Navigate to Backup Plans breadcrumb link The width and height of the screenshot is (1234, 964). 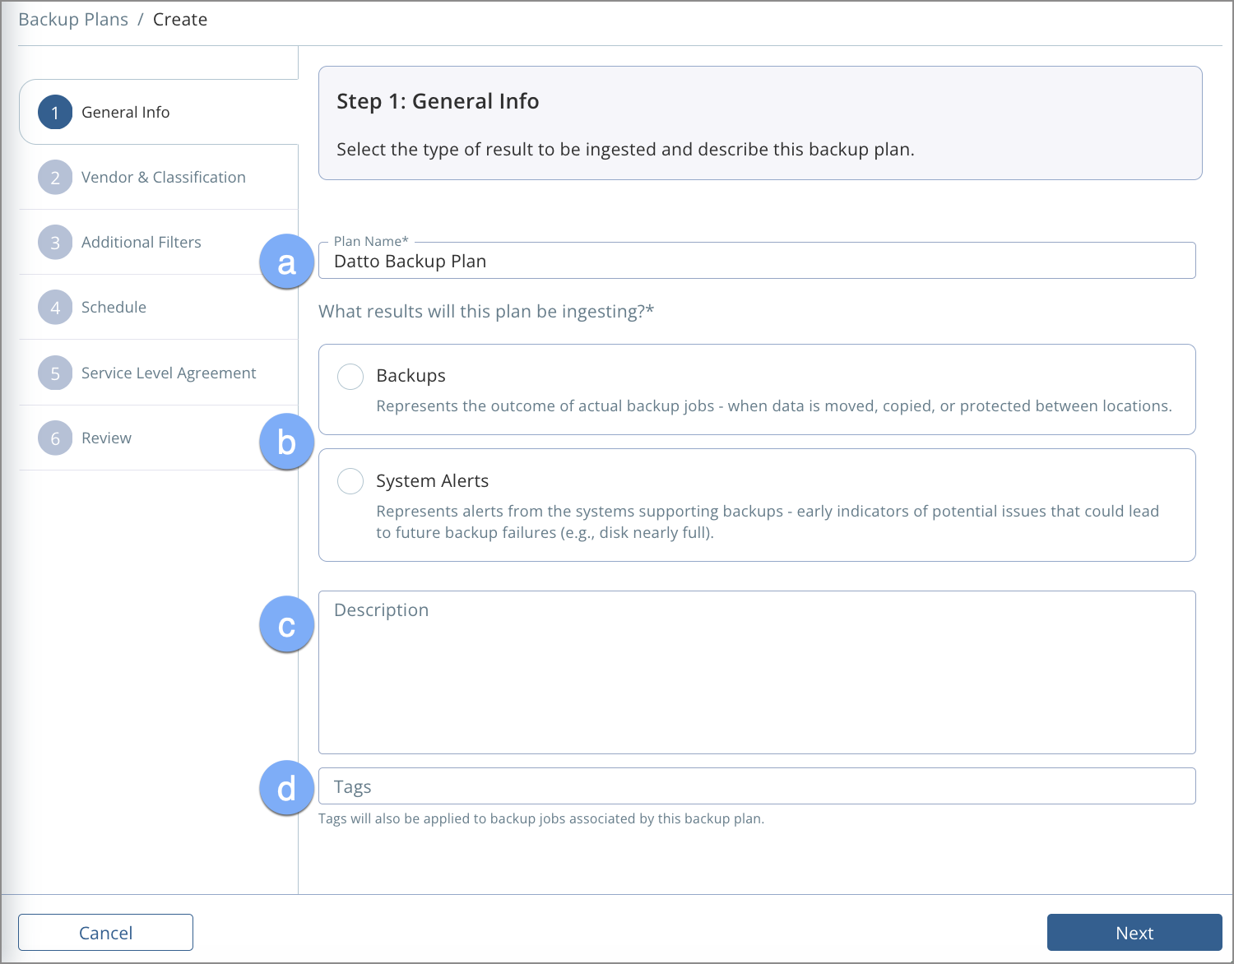pos(73,20)
